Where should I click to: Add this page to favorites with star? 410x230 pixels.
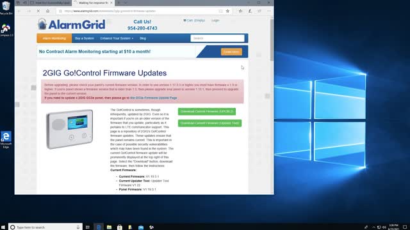point(228,11)
